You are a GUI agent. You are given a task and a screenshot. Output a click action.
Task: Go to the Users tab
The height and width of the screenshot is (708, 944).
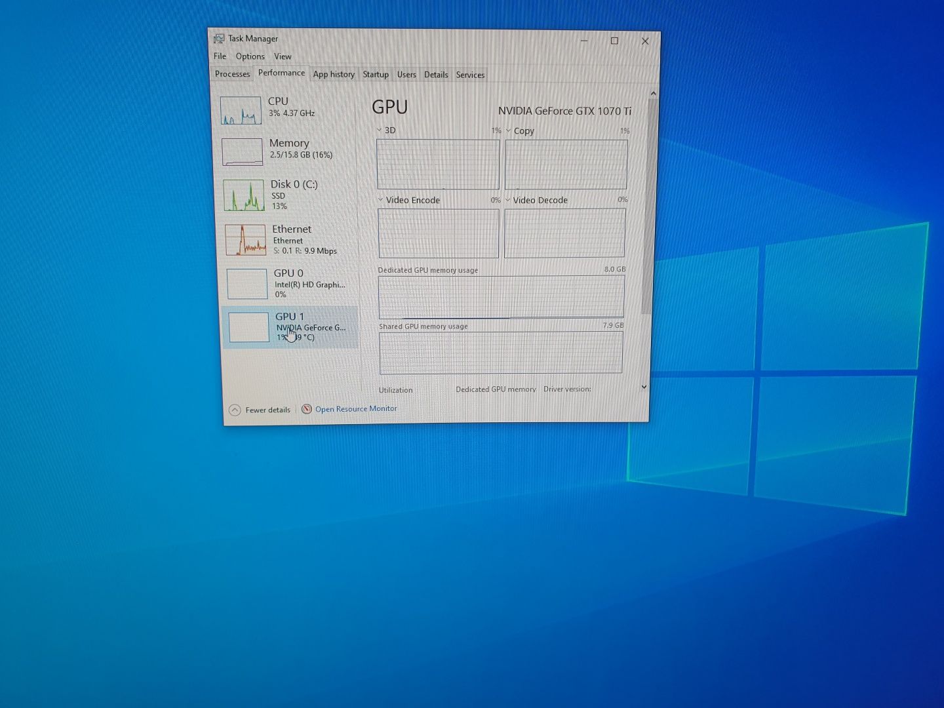point(406,75)
